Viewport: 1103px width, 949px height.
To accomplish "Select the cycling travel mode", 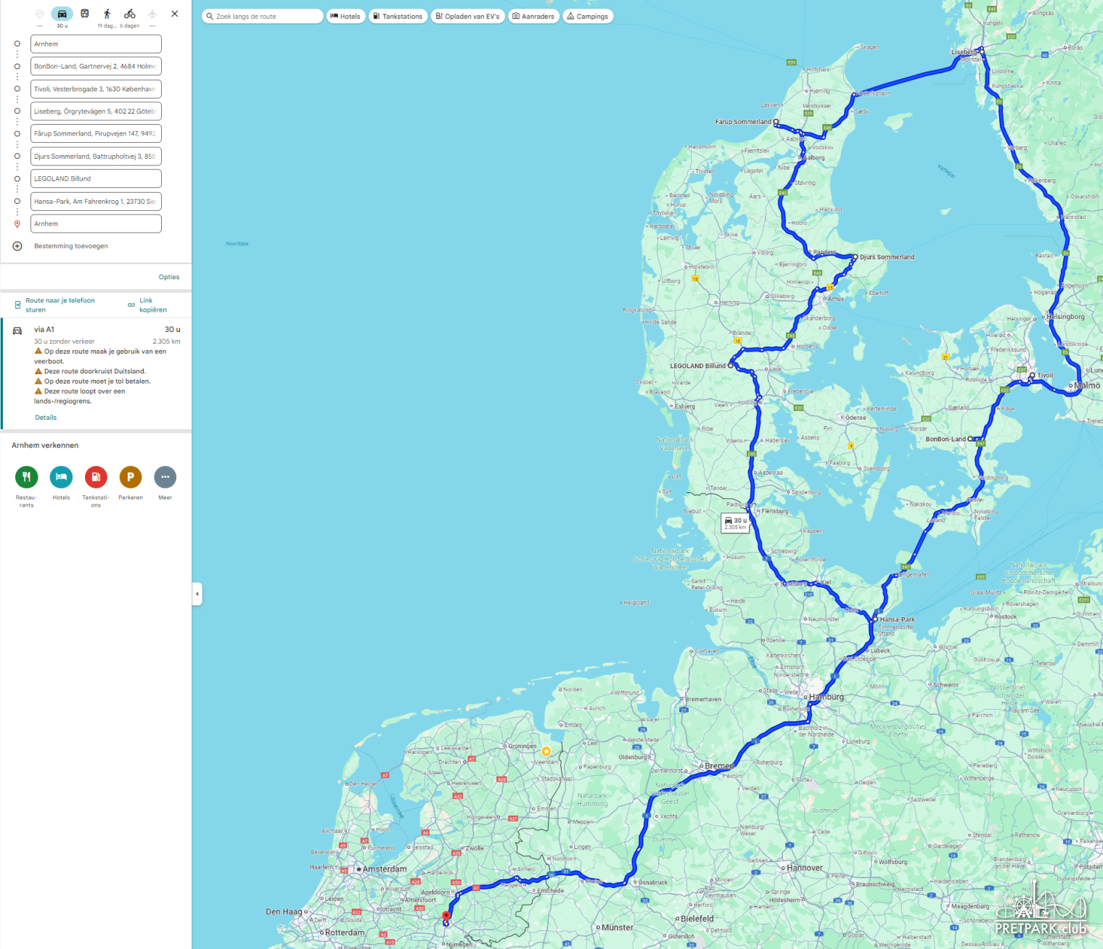I will pyautogui.click(x=130, y=14).
